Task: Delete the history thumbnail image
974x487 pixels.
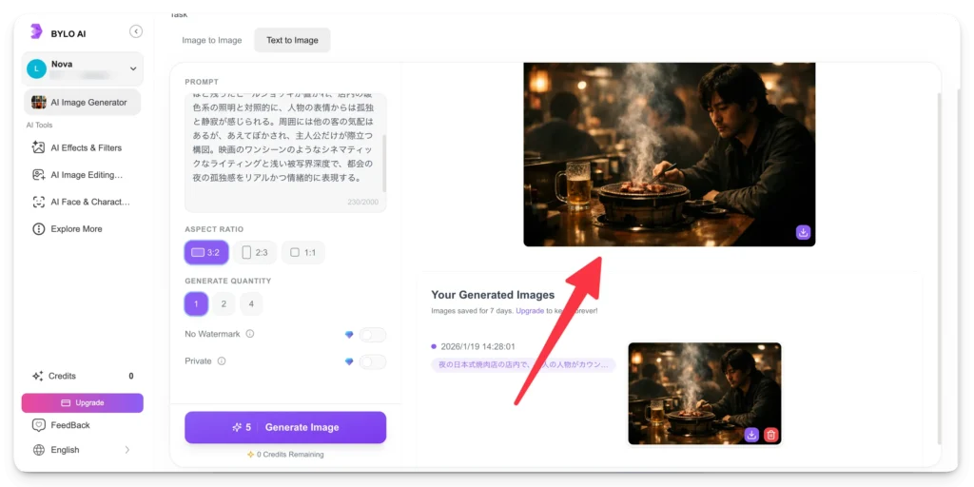Action: click(x=770, y=435)
